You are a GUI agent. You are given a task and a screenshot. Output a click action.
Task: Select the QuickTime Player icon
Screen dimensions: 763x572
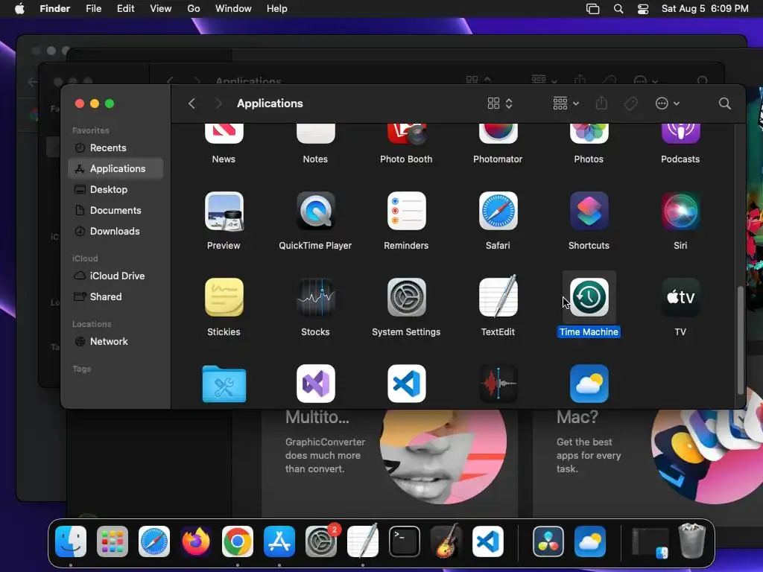pos(315,211)
